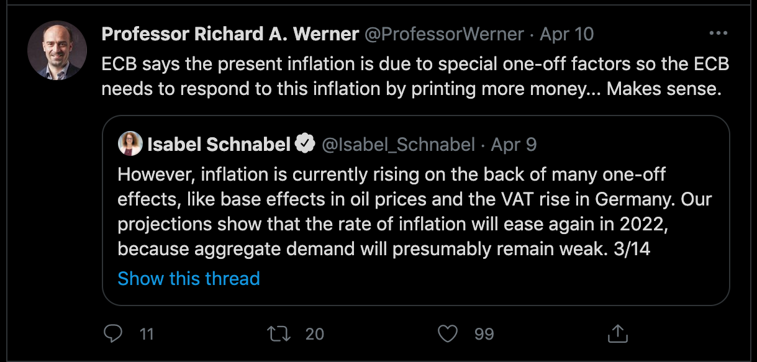The width and height of the screenshot is (757, 362).
Task: Open Professor Werner's profile picture
Action: click(57, 50)
